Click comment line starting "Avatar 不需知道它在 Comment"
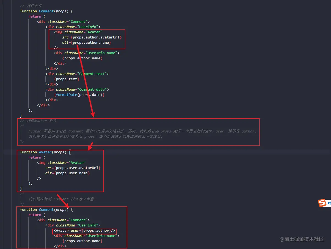 (142, 131)
